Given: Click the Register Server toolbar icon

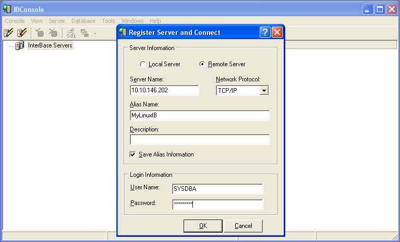Looking at the screenshot, I should pyautogui.click(x=8, y=33).
